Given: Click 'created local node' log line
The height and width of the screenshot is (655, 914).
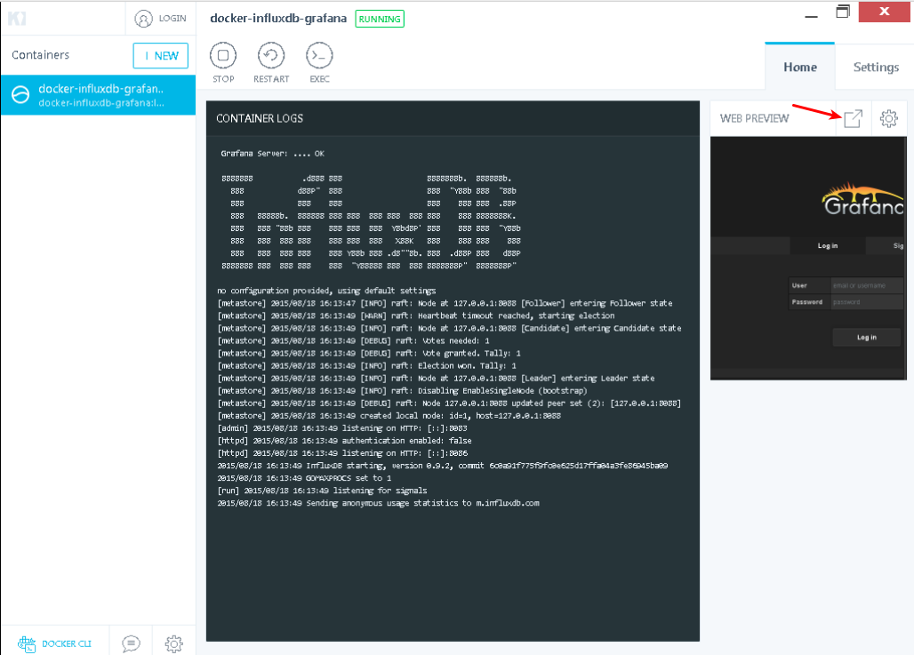Looking at the screenshot, I should click(x=389, y=416).
